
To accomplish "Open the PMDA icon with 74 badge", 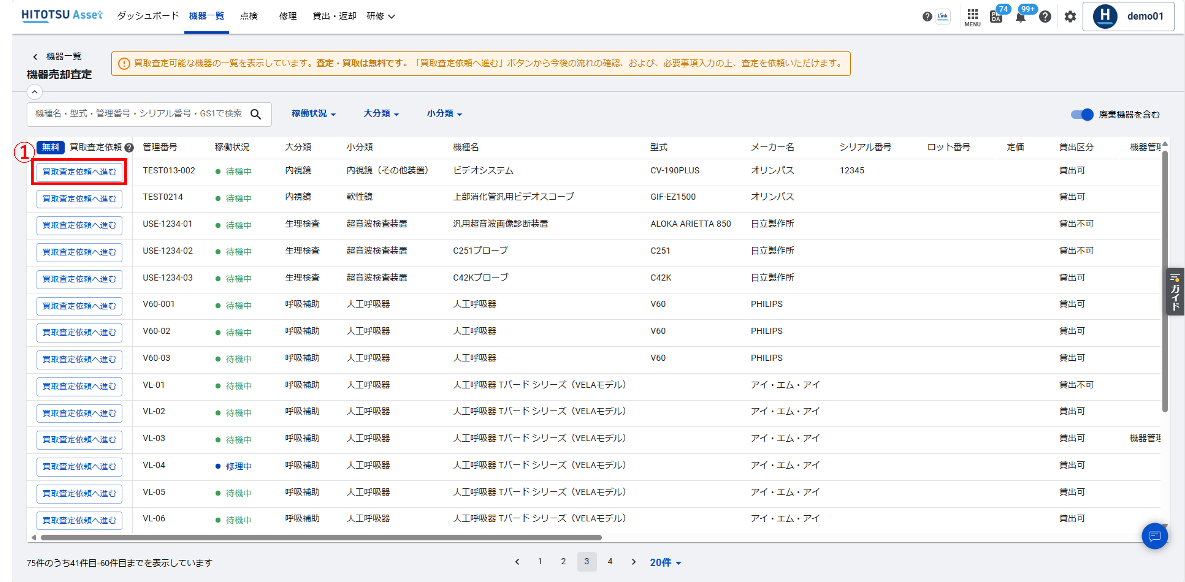I will pos(995,18).
